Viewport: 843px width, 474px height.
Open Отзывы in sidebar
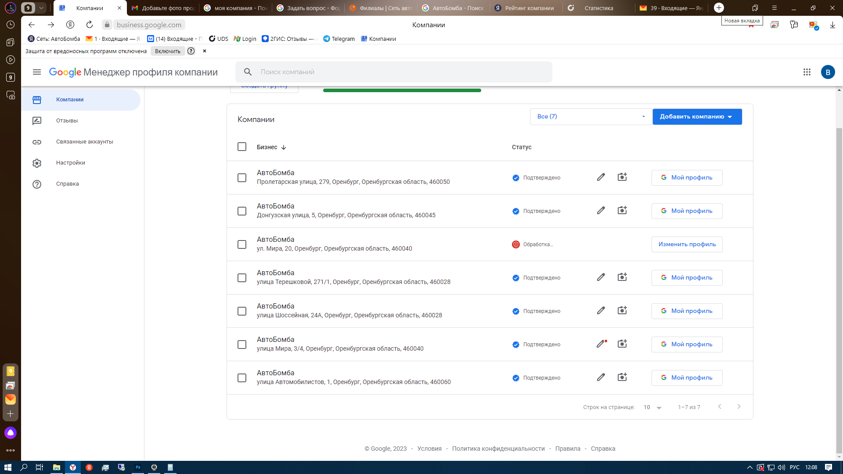[81, 121]
